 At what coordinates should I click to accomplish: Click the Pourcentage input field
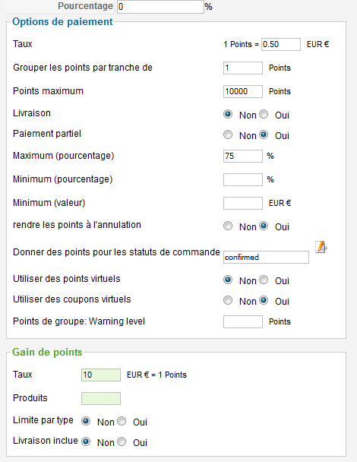click(160, 7)
